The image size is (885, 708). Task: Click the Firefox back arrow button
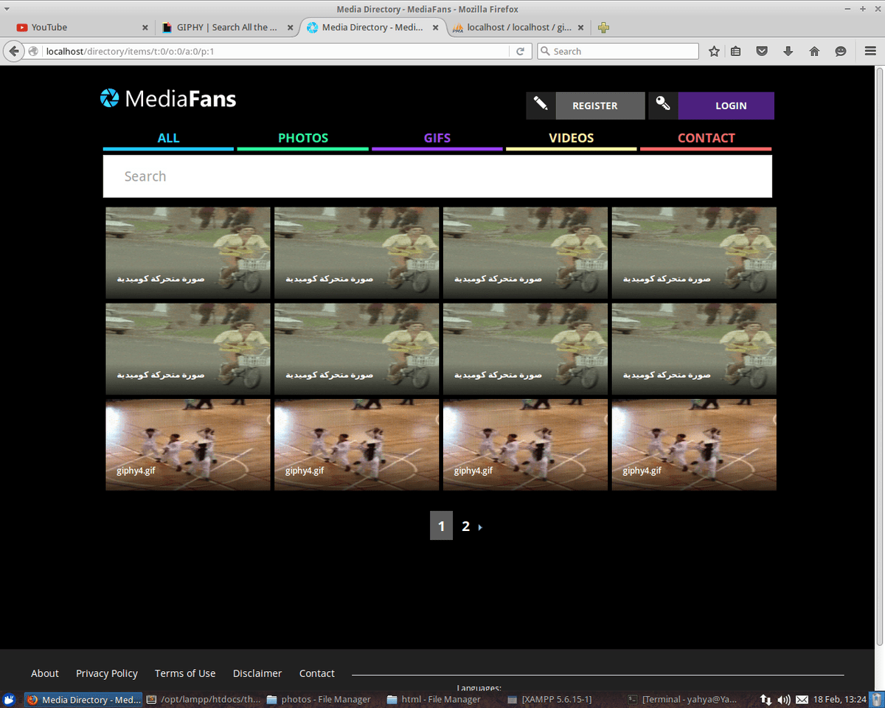(13, 51)
